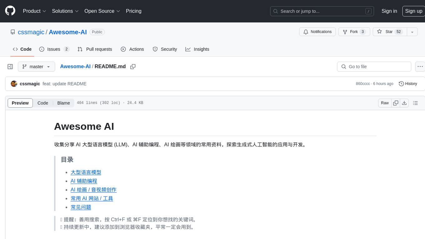Switch to the Issues tab
This screenshot has width=425, height=239.
pos(54,49)
